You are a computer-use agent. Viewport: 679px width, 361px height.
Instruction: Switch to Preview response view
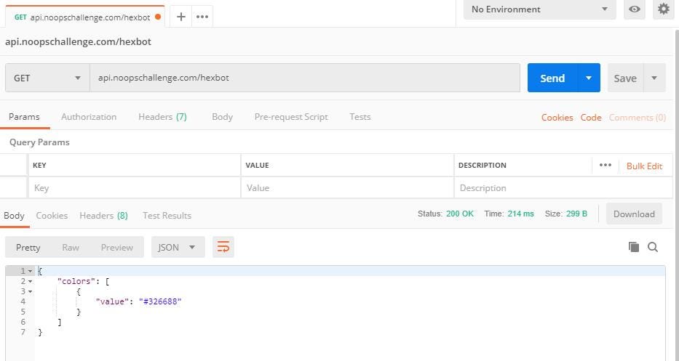pyautogui.click(x=116, y=247)
